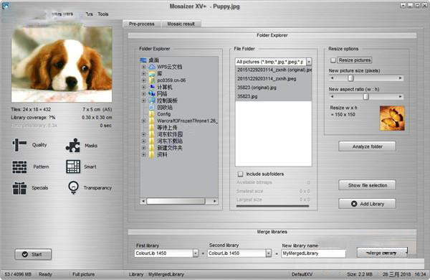This screenshot has width=430, height=280.
Task: Enable the Resize pictures checkbox
Action: pyautogui.click(x=333, y=60)
